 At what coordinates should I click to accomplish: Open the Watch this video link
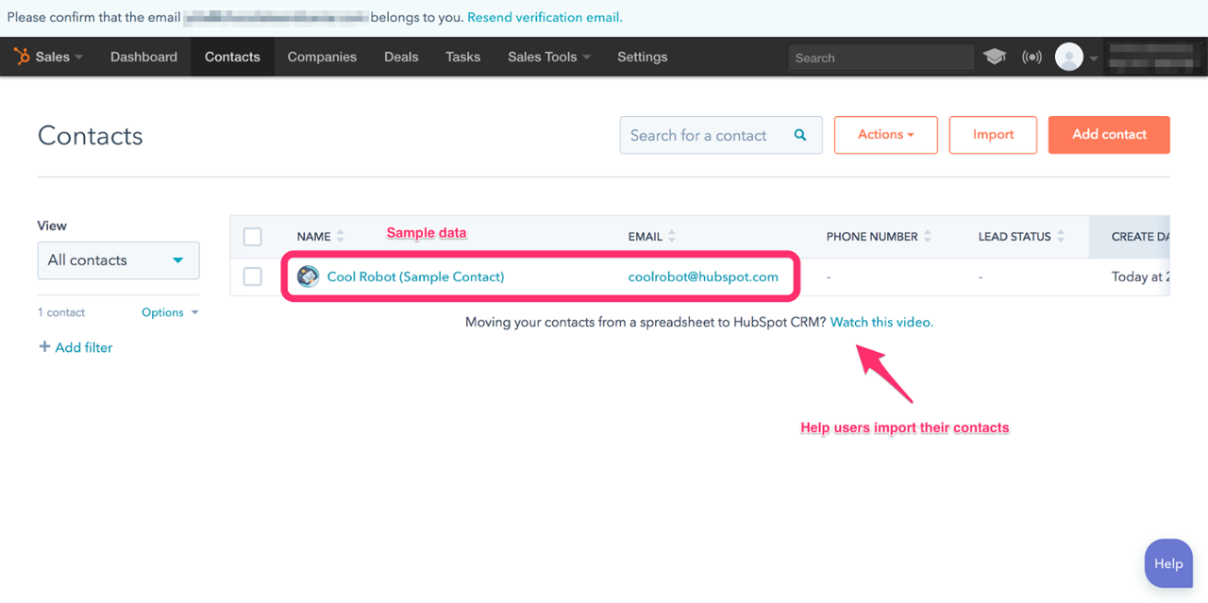[x=881, y=322]
